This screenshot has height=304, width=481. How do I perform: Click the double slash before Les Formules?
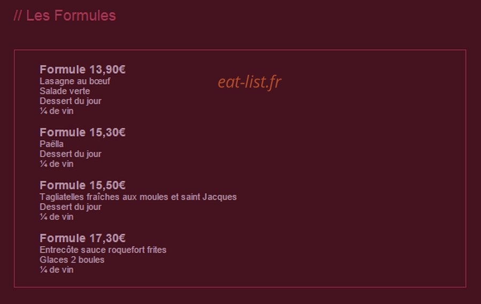[x=18, y=15]
